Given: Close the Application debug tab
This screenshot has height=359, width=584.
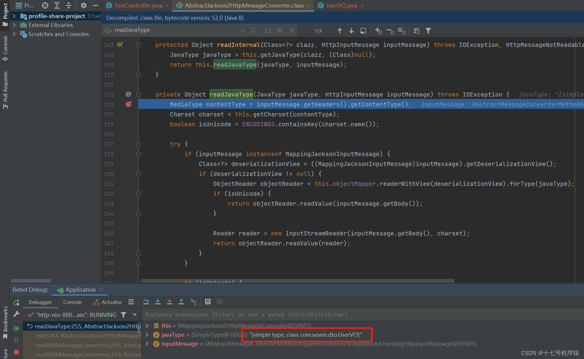Looking at the screenshot, I should click(x=101, y=290).
